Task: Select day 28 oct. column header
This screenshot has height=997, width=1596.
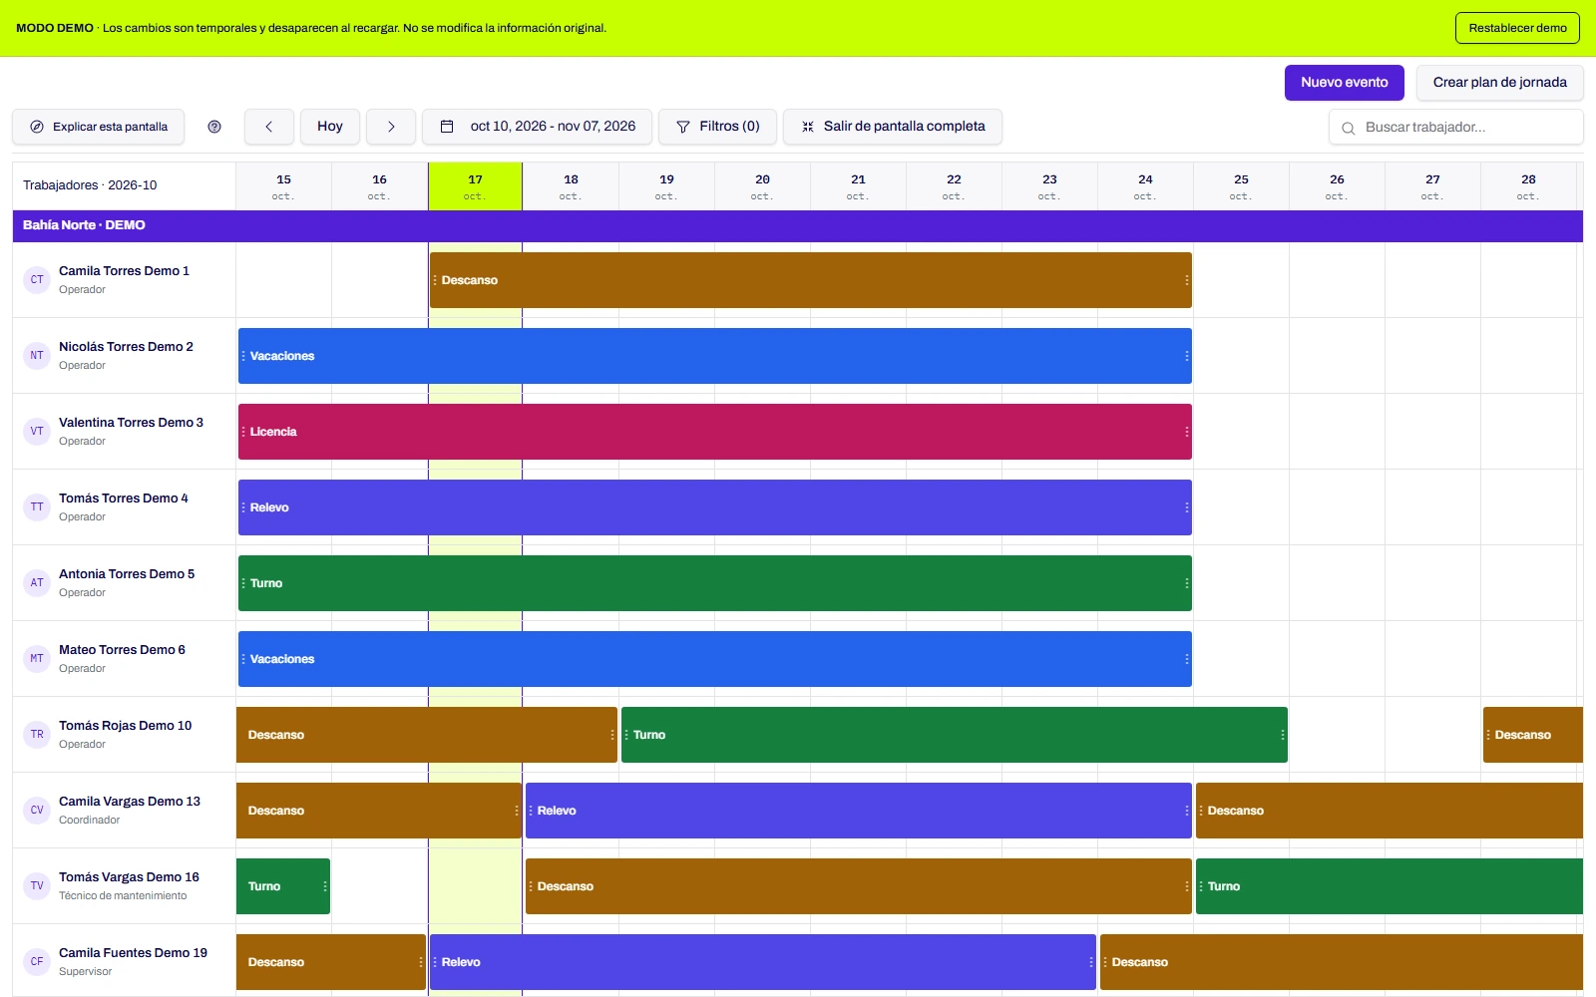Action: [1529, 186]
